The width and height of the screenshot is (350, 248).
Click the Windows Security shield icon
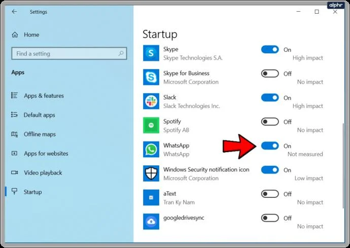tap(151, 173)
